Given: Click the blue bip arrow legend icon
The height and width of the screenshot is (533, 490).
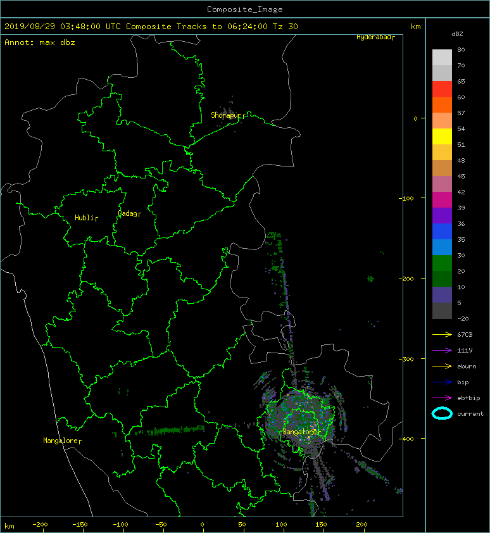Looking at the screenshot, I should click(442, 382).
